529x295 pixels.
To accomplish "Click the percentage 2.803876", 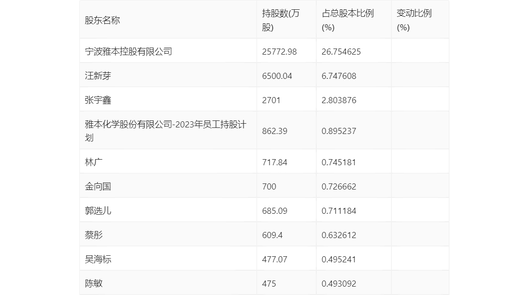I will pos(339,100).
